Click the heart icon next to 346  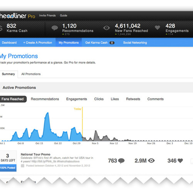180,161
